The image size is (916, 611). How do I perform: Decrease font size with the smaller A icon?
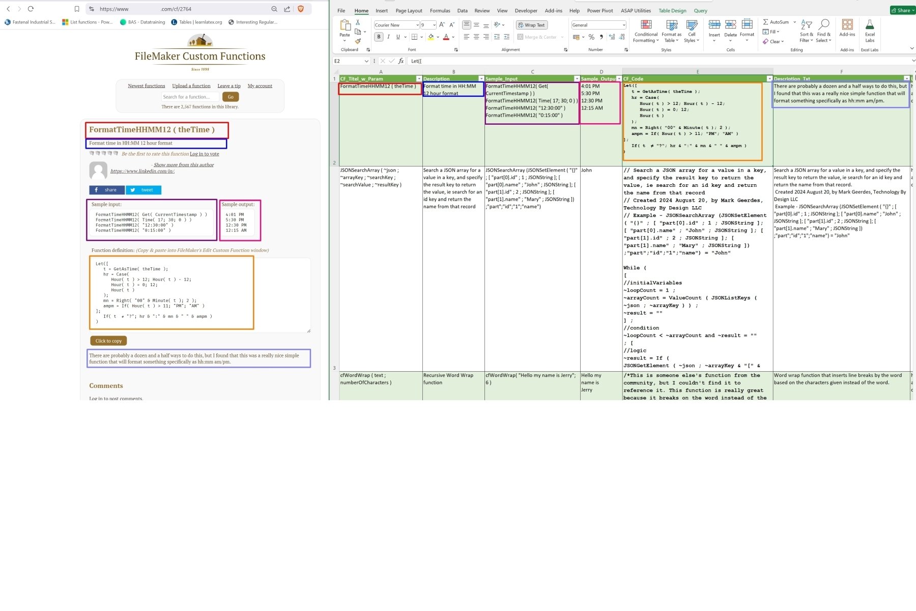tap(451, 25)
